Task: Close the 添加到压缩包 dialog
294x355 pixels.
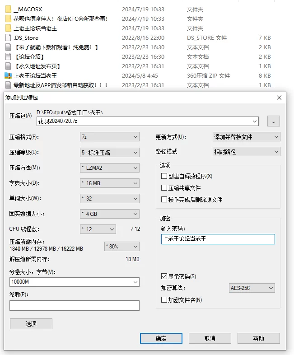Action: click(279, 98)
